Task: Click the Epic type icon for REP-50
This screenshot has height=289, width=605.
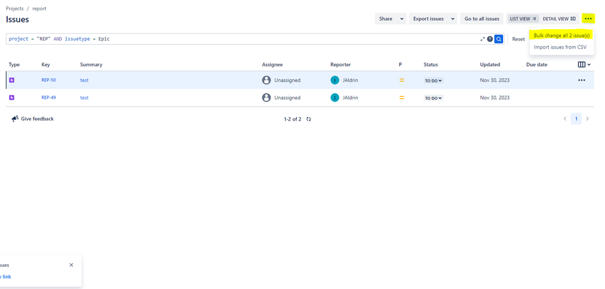Action: click(x=12, y=80)
